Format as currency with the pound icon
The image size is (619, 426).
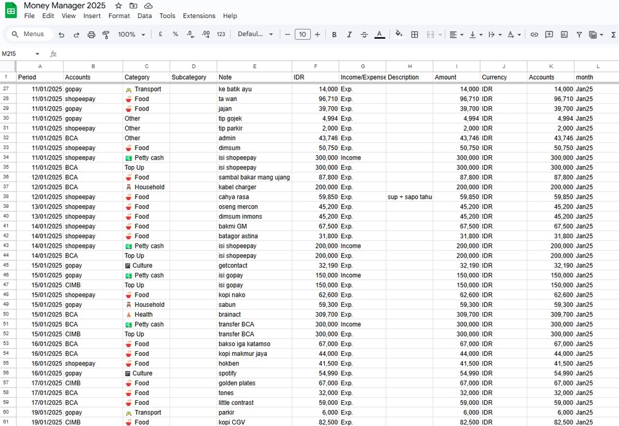(x=161, y=34)
